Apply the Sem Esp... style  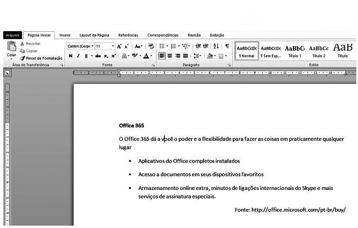[x=271, y=51]
